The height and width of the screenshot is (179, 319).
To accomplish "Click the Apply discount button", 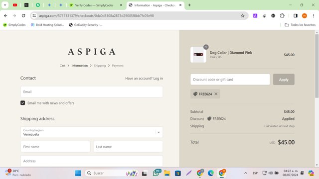I will pyautogui.click(x=284, y=80).
